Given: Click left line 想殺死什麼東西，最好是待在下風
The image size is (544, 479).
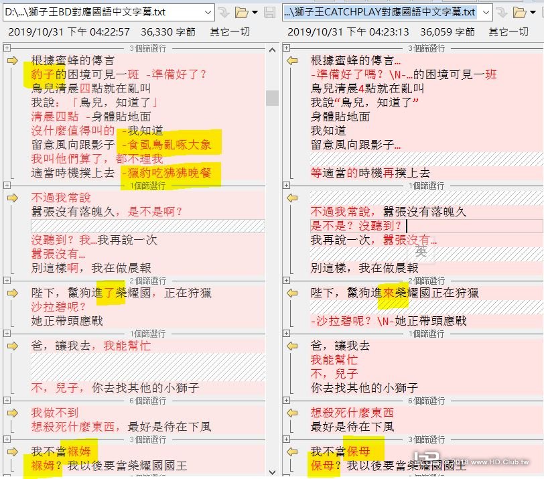Looking at the screenshot, I should tap(121, 427).
